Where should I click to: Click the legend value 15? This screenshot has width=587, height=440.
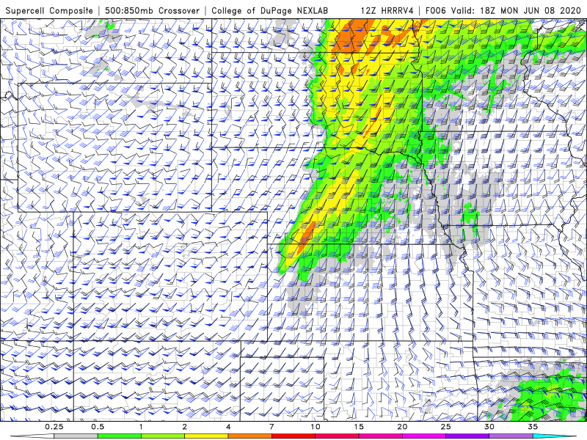[x=359, y=427]
